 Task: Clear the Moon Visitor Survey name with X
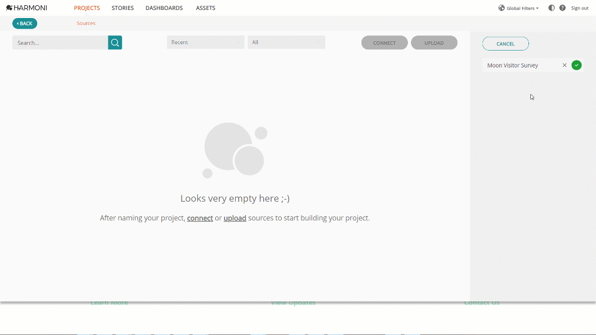point(564,65)
